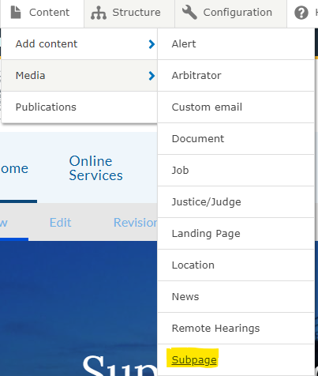The image size is (318, 376).
Task: Click the Content page icon
Action: point(16,13)
